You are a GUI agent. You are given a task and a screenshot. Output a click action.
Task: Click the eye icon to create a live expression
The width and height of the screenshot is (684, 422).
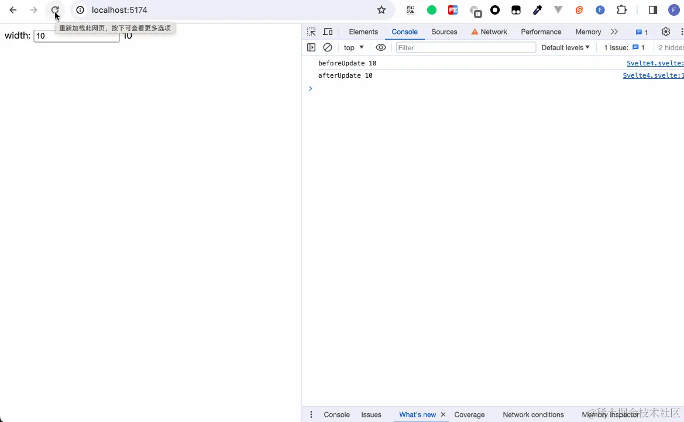(381, 47)
